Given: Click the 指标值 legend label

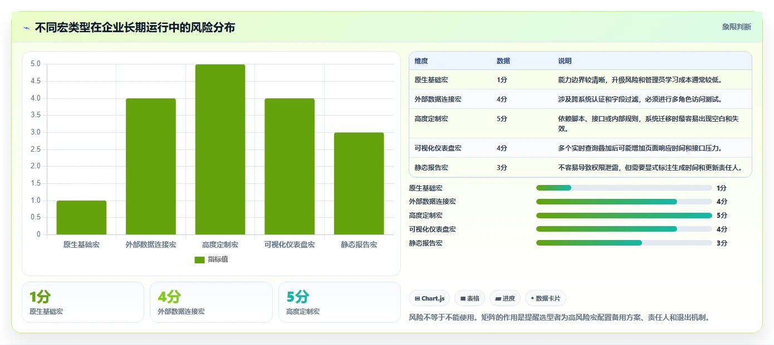Looking at the screenshot, I should coord(218,259).
